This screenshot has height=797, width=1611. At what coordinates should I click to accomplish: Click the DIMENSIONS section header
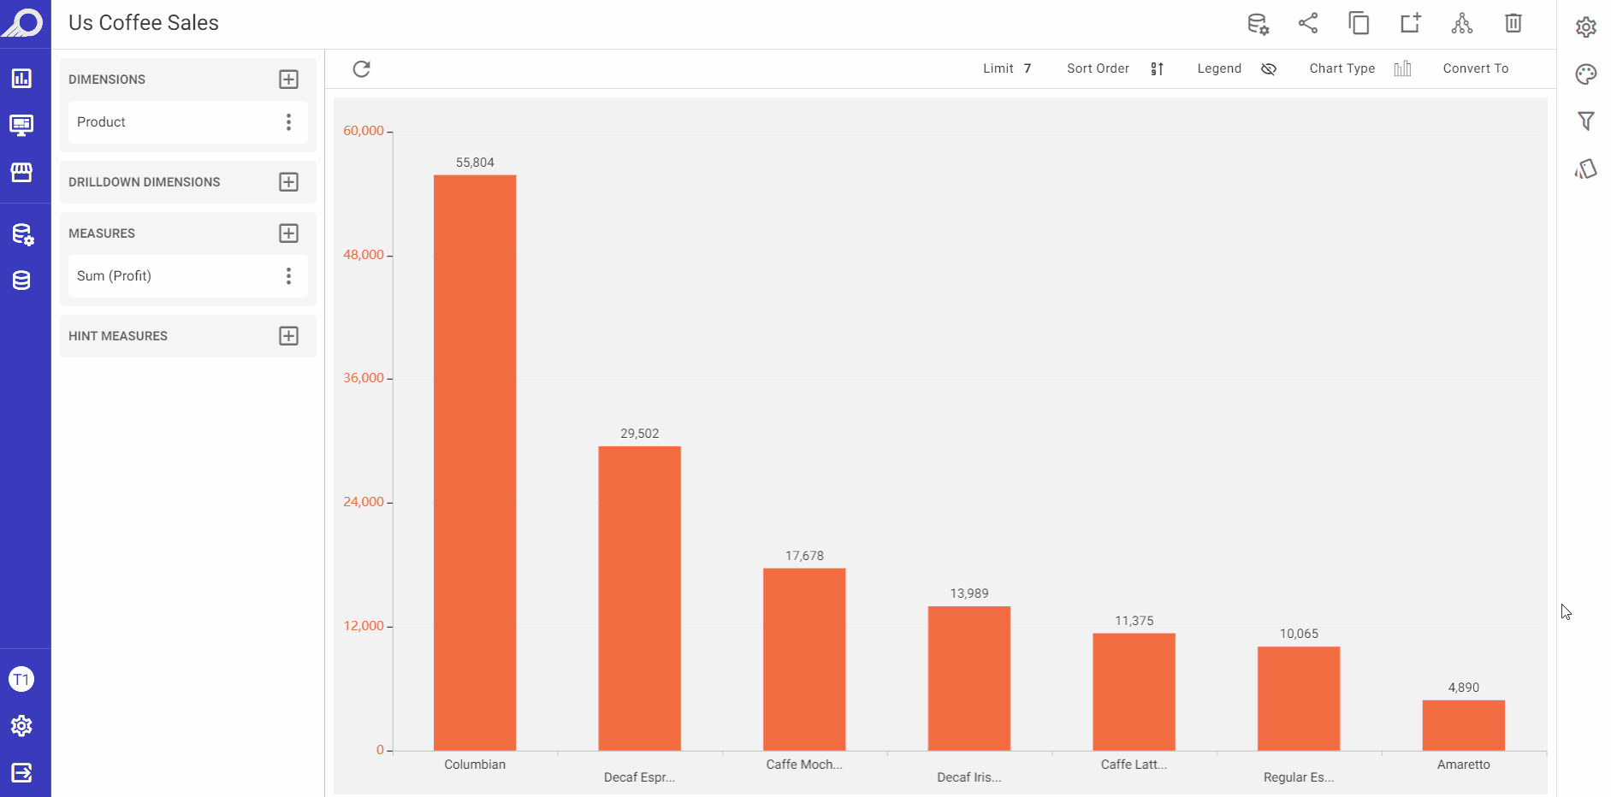(107, 80)
